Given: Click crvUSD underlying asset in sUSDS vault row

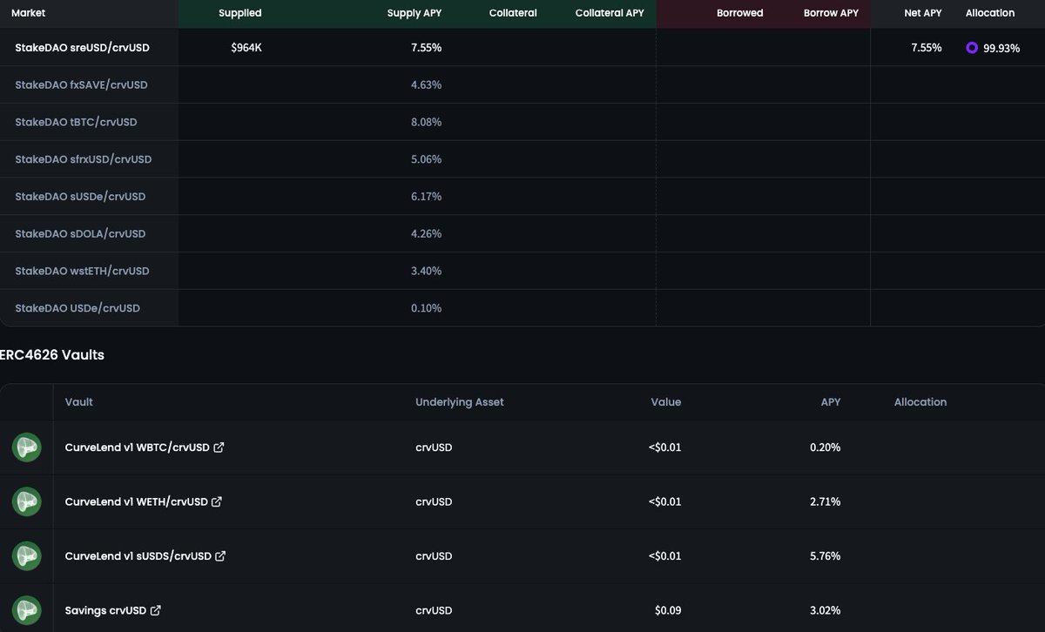Looking at the screenshot, I should 434,555.
